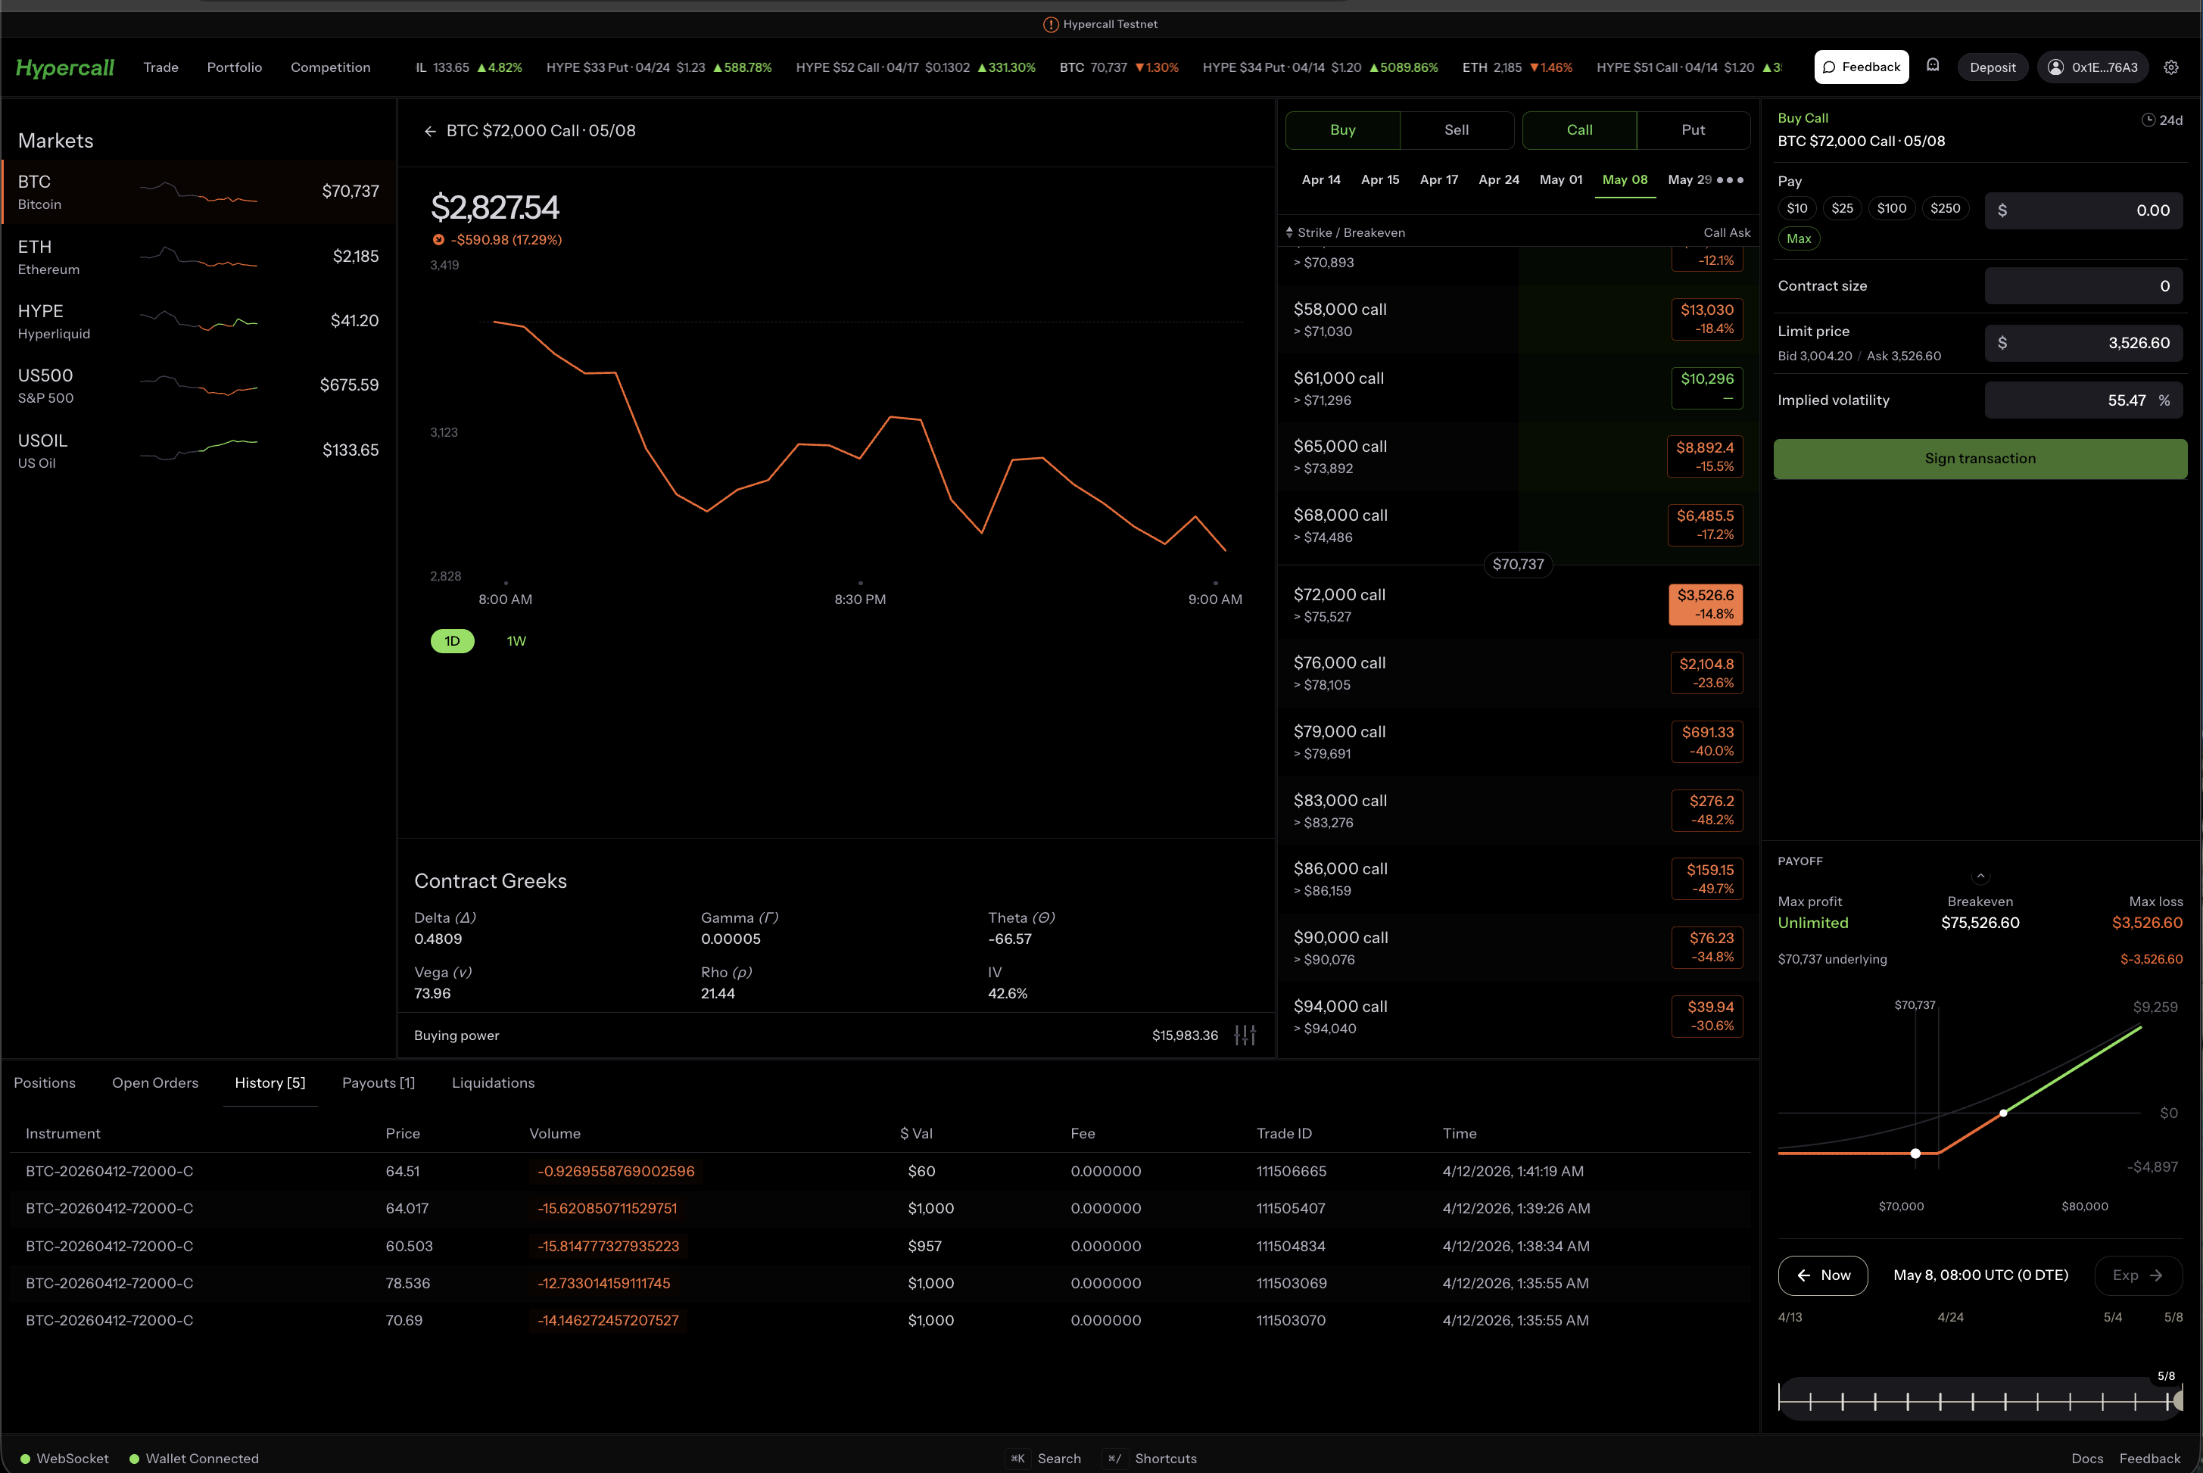Viewport: 2203px width, 1473px height.
Task: Click the Exp arrow button
Action: (x=2138, y=1275)
